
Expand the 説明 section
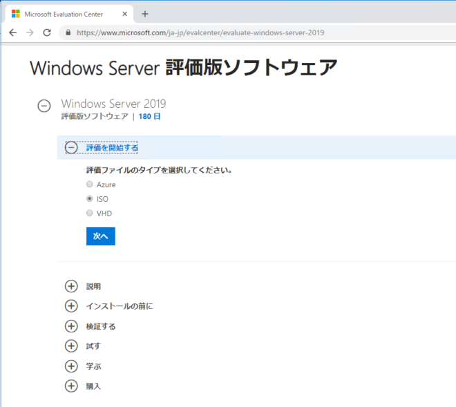coord(71,286)
